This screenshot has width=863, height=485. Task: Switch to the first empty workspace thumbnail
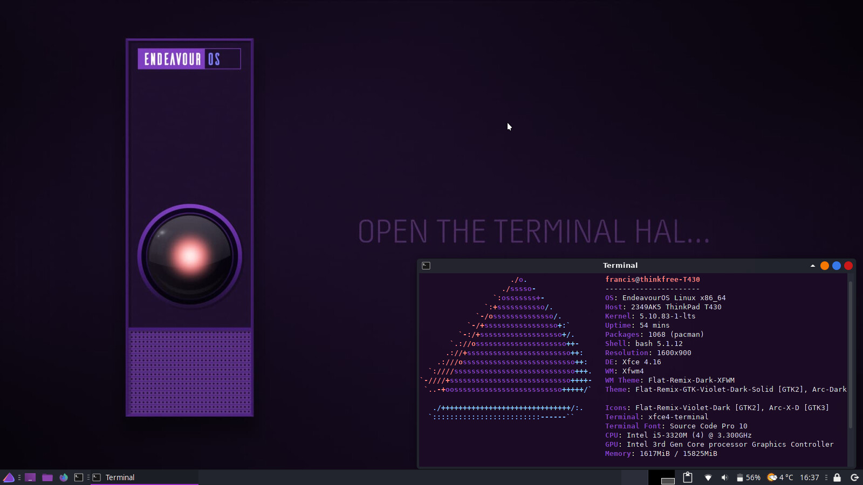pos(634,477)
